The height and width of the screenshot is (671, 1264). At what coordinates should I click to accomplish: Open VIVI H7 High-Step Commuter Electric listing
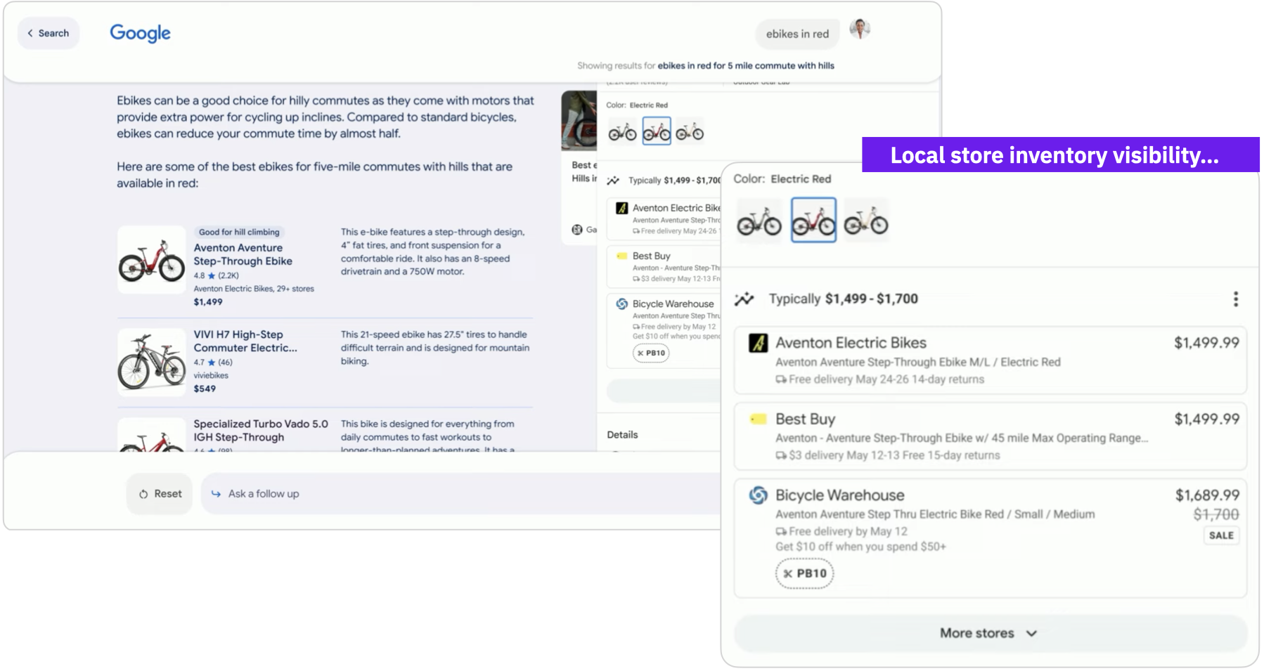[245, 341]
